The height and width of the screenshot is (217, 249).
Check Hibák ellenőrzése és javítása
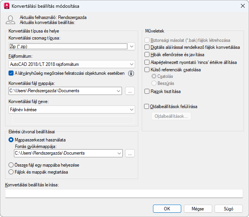point(147,55)
